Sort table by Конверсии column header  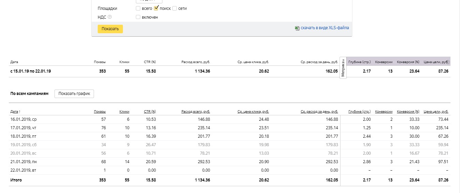click(x=384, y=112)
